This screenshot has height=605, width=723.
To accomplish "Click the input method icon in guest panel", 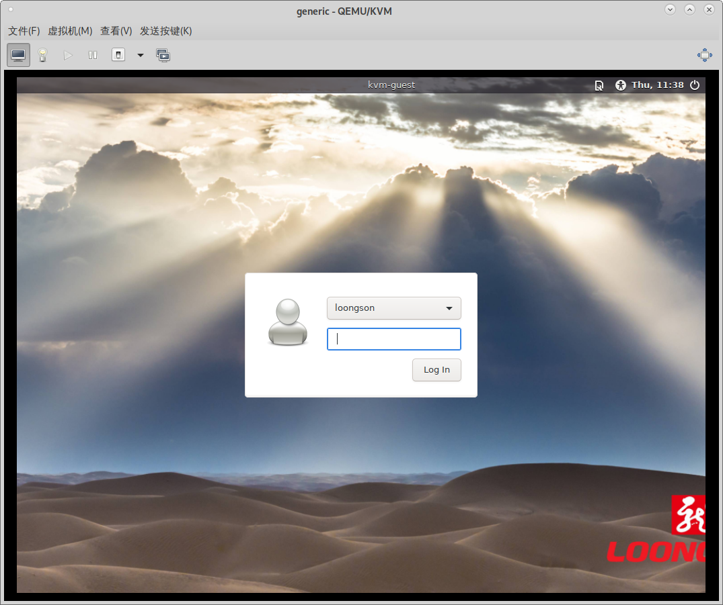I will (599, 85).
